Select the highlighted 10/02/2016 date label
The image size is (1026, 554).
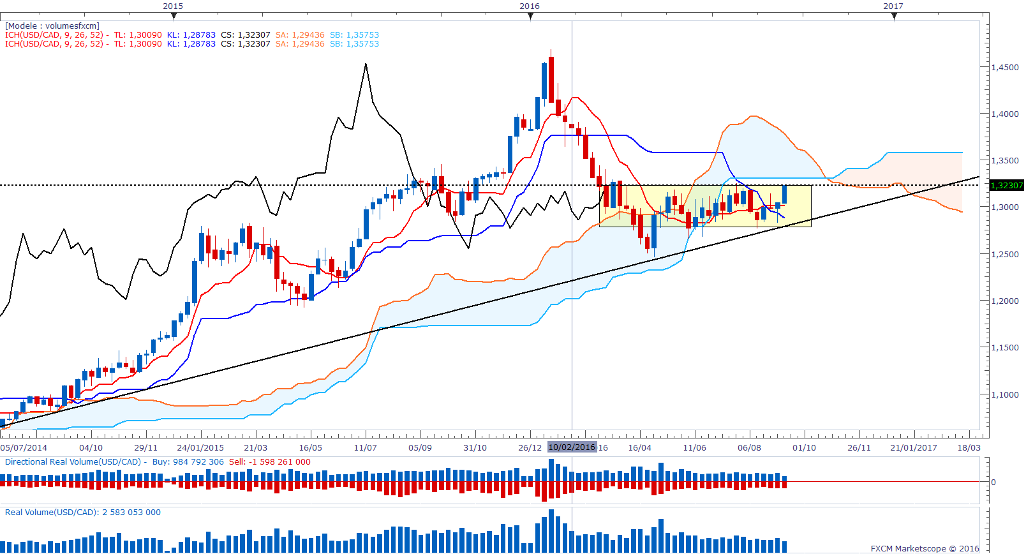click(x=572, y=447)
